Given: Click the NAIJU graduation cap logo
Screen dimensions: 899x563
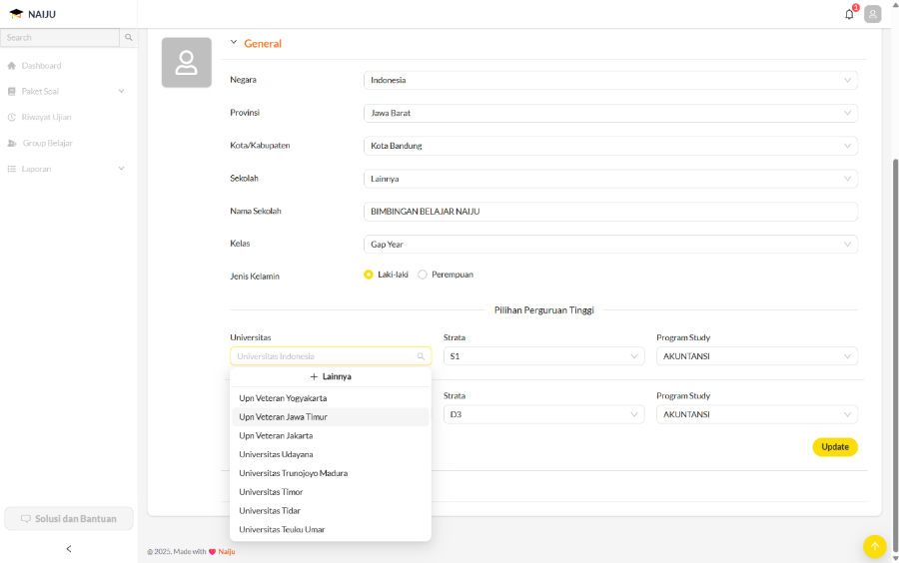Looking at the screenshot, I should (x=16, y=14).
